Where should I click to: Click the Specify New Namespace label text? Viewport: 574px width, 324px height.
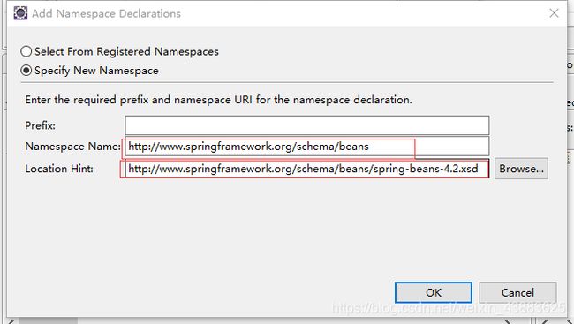point(96,71)
